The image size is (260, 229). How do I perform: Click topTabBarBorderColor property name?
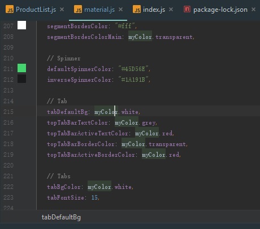tap(81, 144)
